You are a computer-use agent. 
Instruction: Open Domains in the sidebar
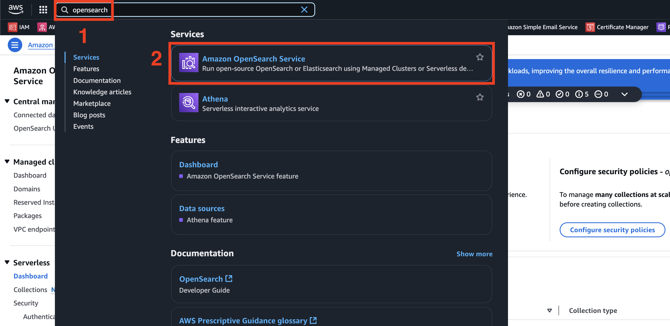click(x=27, y=189)
